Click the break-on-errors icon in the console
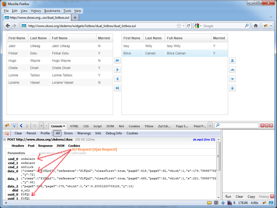 pos(7,133)
